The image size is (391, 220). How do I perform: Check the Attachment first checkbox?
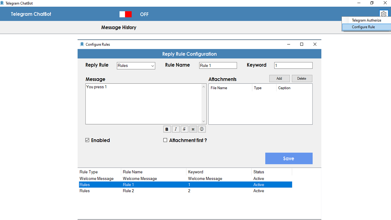(165, 140)
